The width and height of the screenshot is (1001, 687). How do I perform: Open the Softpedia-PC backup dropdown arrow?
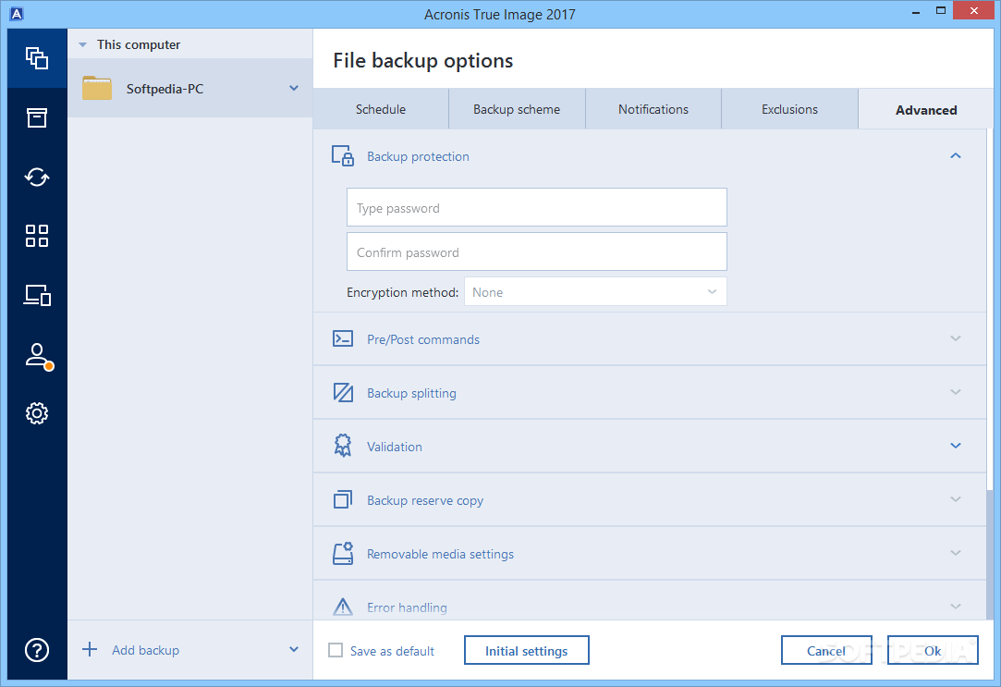(294, 88)
